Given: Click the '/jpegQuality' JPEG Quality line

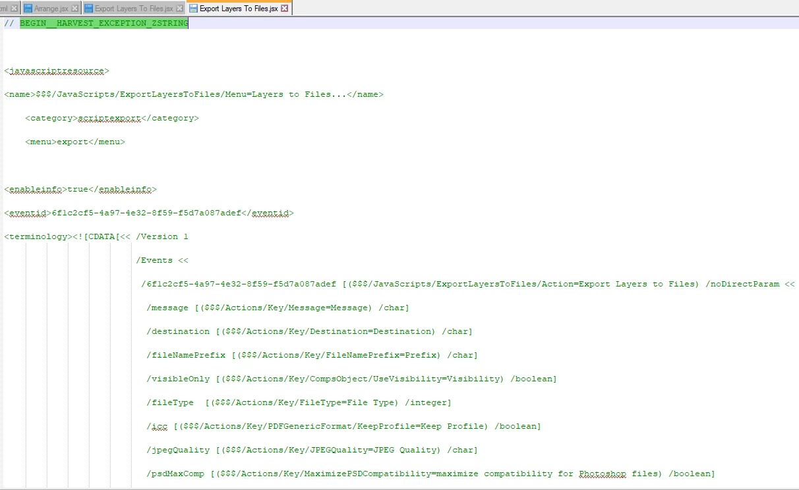Looking at the screenshot, I should click(312, 450).
